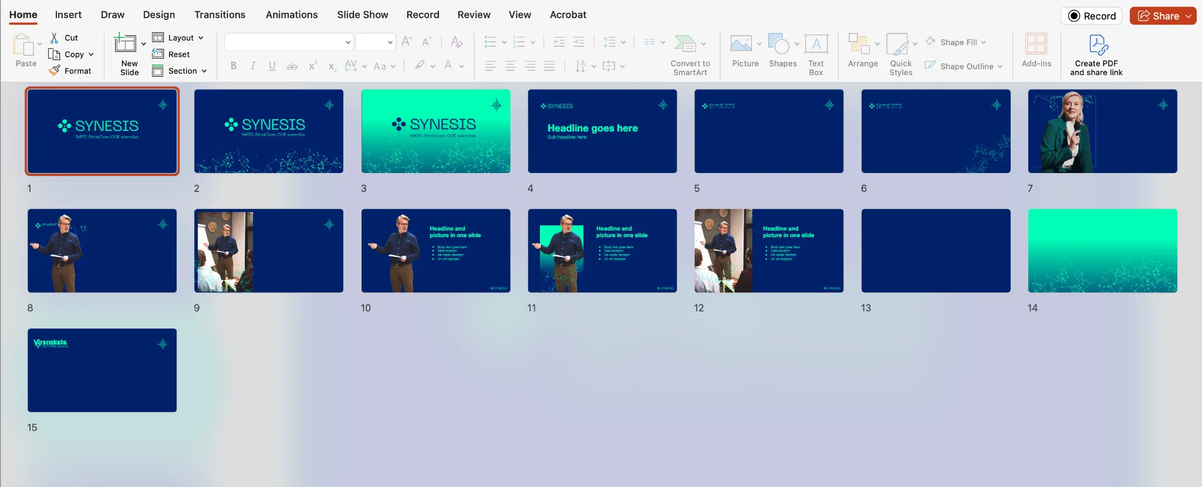Open the Acrobat tab
Image resolution: width=1202 pixels, height=487 pixels.
point(568,15)
